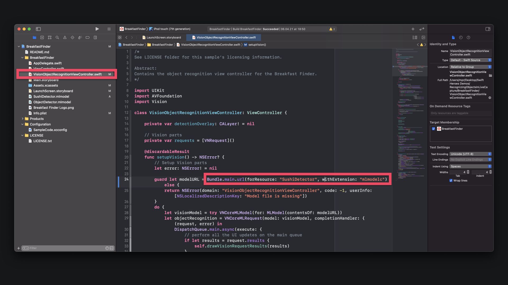Viewport: 508px width, 285px height.
Task: Open the Quick Help inspector
Action: coord(468,37)
